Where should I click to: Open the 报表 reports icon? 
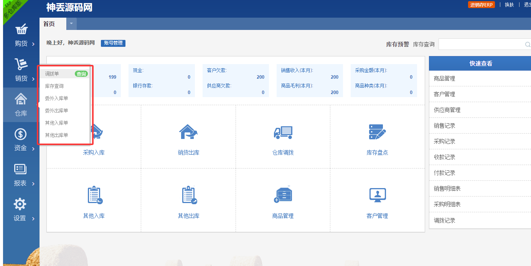tap(20, 169)
